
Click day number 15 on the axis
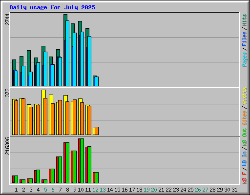pos(117,190)
